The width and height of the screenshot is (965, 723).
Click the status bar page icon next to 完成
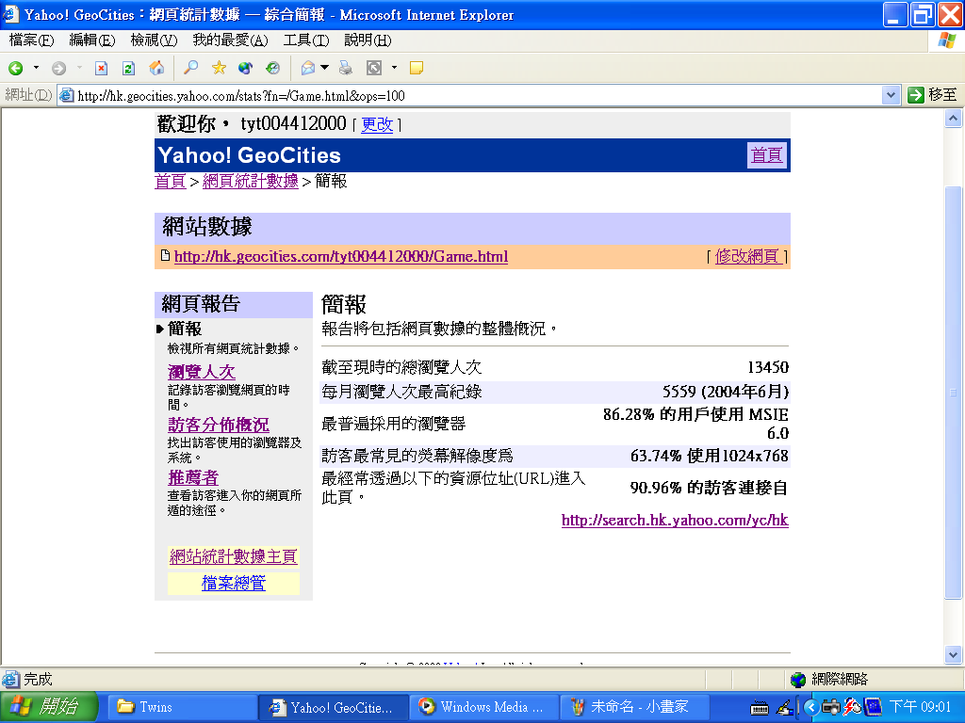[10, 680]
